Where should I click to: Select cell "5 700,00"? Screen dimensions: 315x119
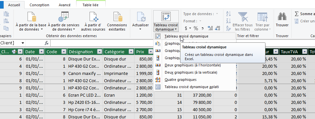pos(144,103)
